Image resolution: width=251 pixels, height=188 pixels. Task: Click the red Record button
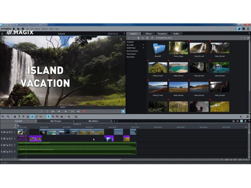(x=84, y=111)
